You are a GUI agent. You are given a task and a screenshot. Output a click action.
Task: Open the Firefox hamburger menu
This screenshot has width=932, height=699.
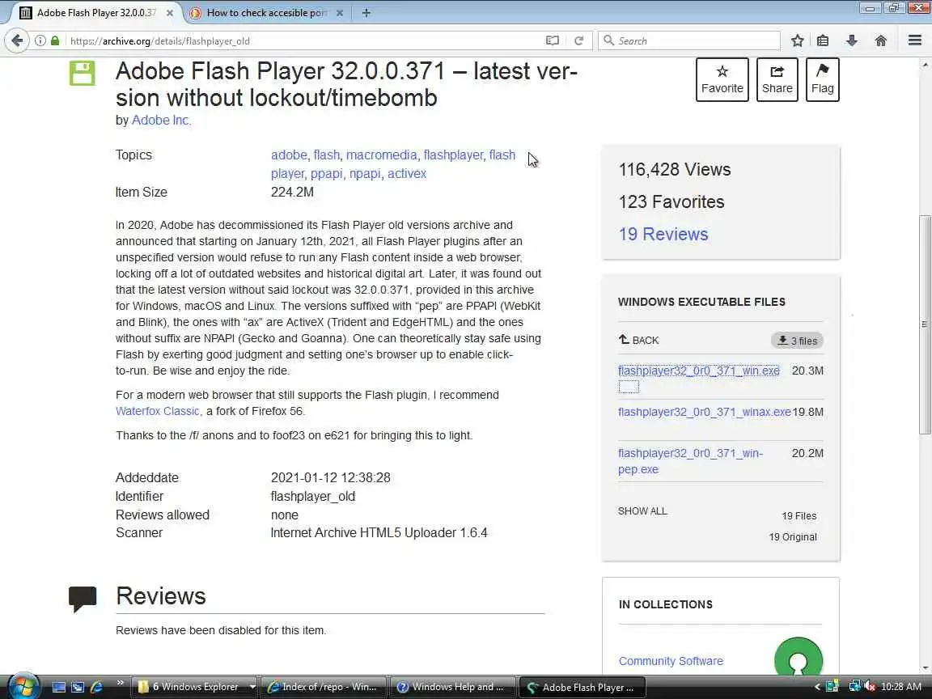pyautogui.click(x=915, y=40)
